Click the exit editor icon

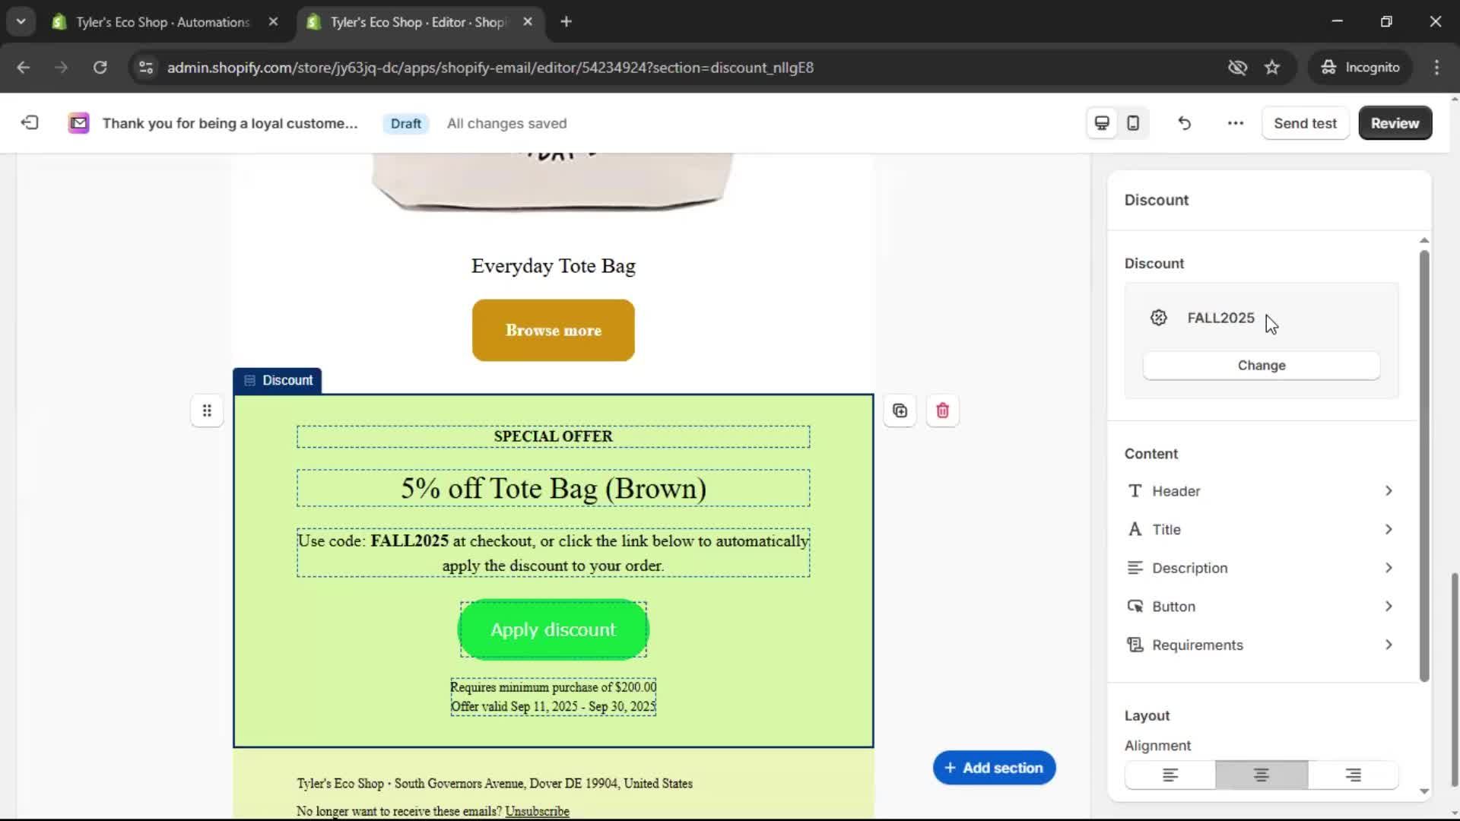click(29, 122)
